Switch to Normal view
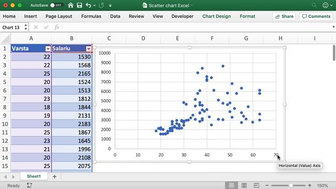336x189 pixels. point(231,185)
